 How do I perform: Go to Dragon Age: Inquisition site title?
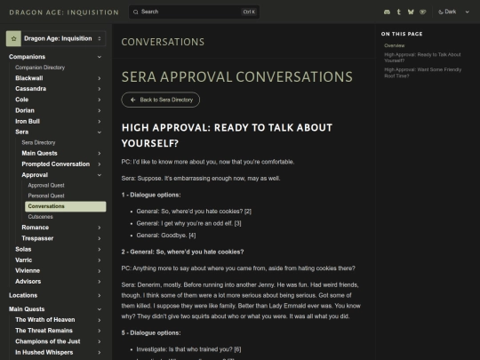(64, 12)
